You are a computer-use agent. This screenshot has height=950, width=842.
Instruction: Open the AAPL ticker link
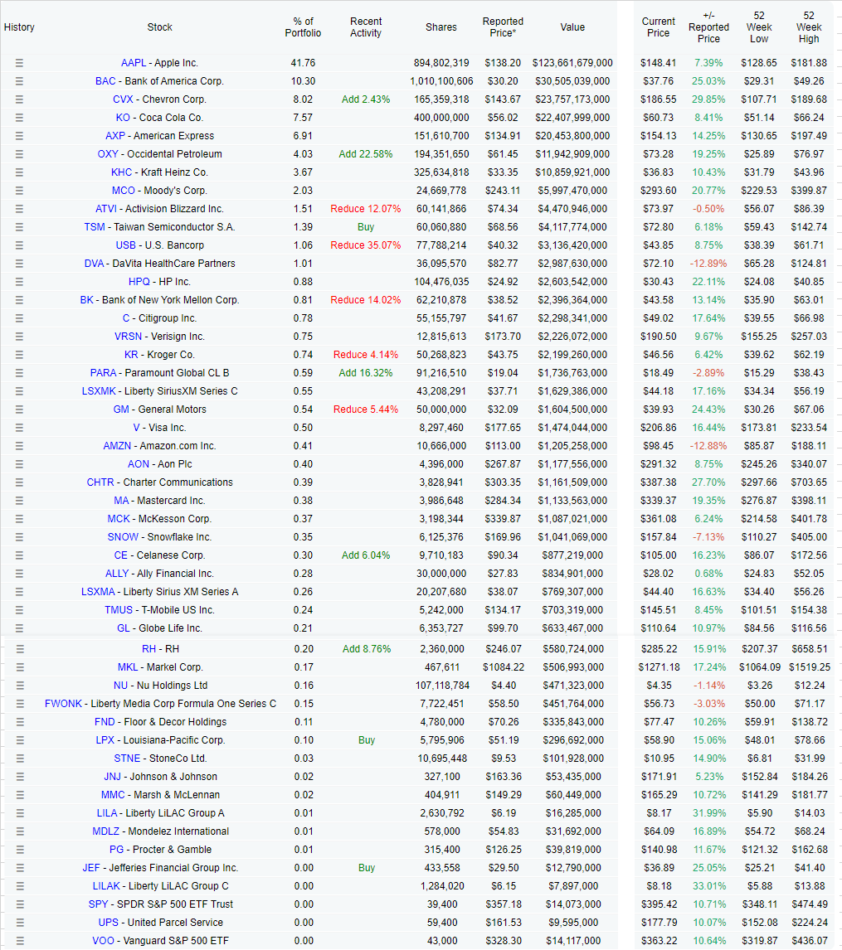pos(134,63)
